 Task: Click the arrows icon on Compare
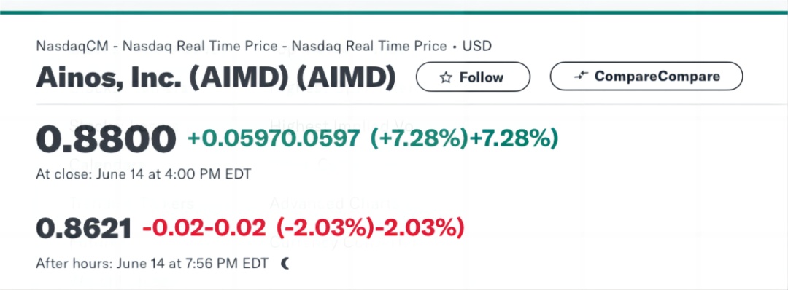coord(581,77)
